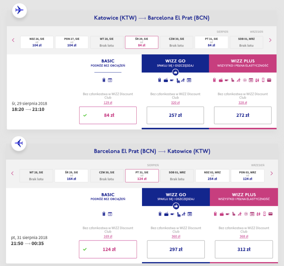
Task: Click the outbound flight airplane icon
Action: pos(20,10)
